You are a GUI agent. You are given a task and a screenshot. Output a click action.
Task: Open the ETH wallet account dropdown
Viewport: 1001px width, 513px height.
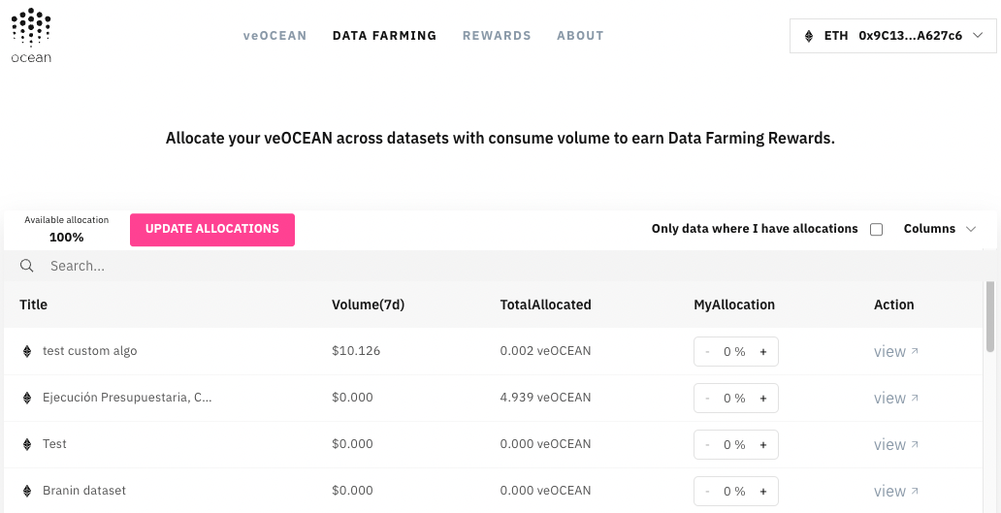892,36
